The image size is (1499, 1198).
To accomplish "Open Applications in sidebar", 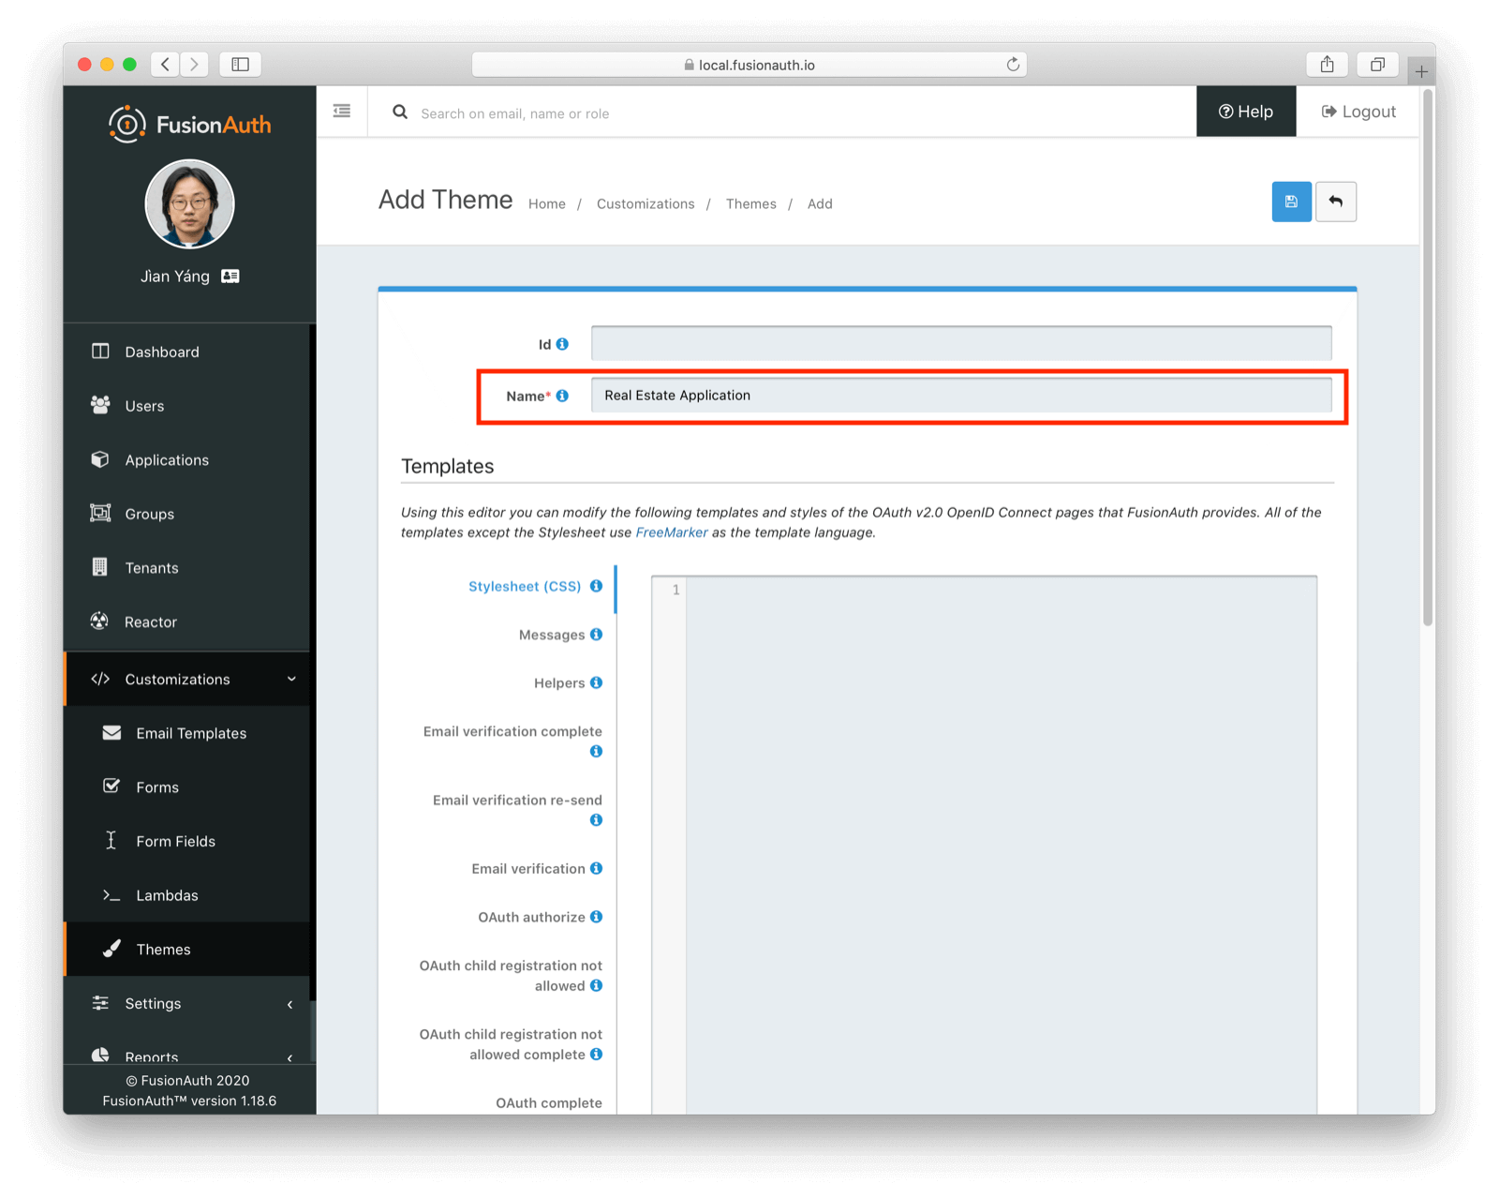I will click(x=187, y=460).
